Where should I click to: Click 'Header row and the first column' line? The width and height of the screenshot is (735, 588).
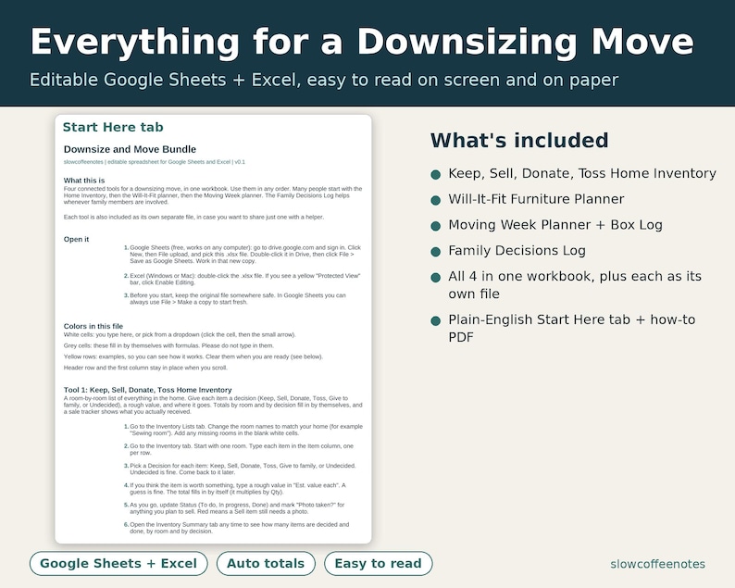145,368
